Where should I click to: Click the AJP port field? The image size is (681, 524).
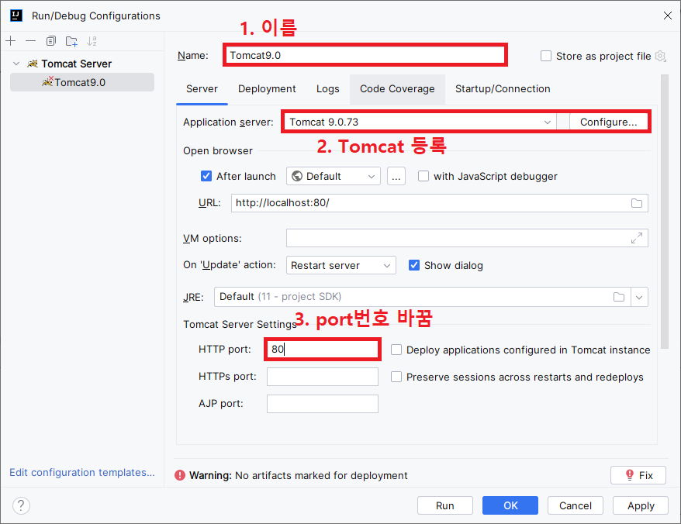click(x=322, y=404)
